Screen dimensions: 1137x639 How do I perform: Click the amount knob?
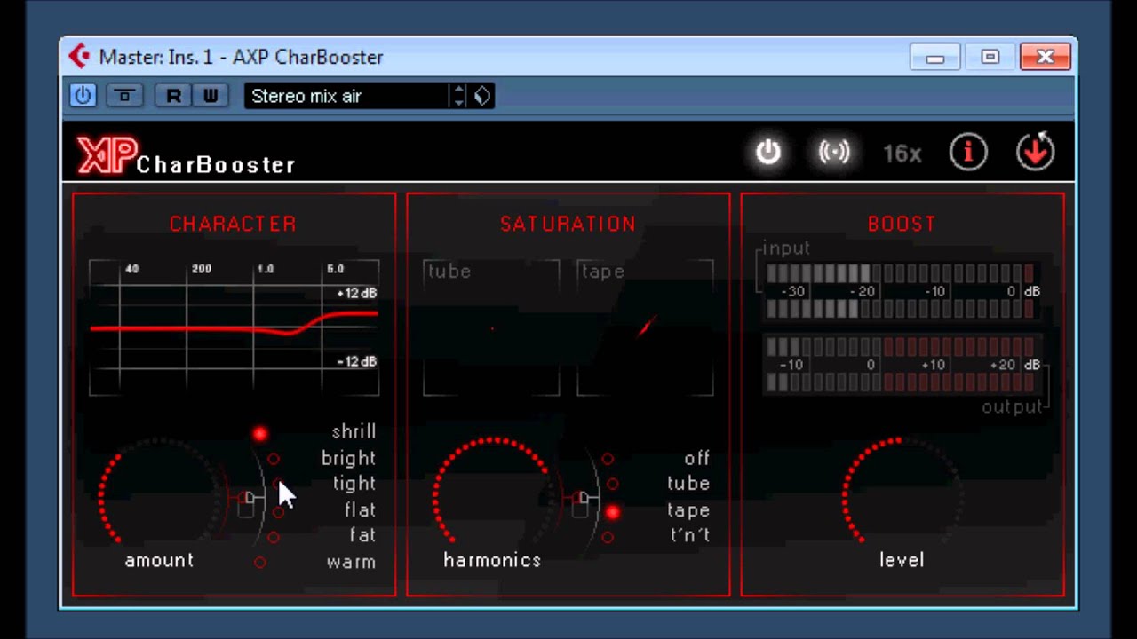tap(160, 493)
